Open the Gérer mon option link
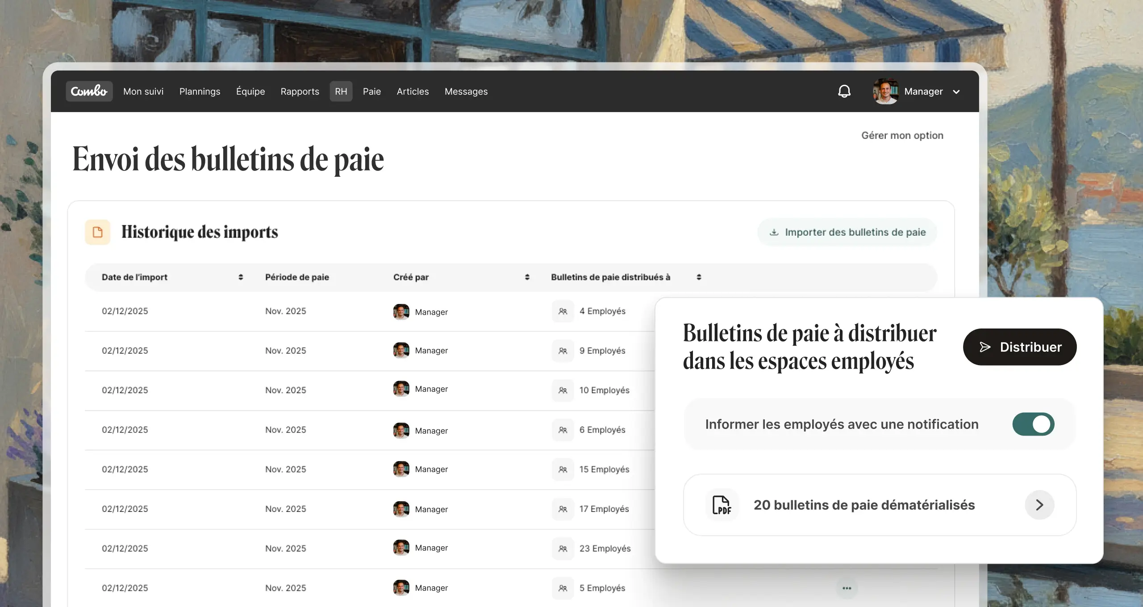1143x607 pixels. tap(902, 135)
